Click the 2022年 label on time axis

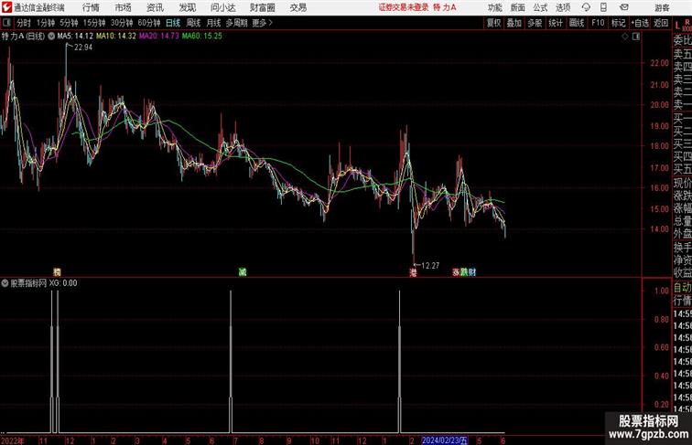(x=13, y=440)
